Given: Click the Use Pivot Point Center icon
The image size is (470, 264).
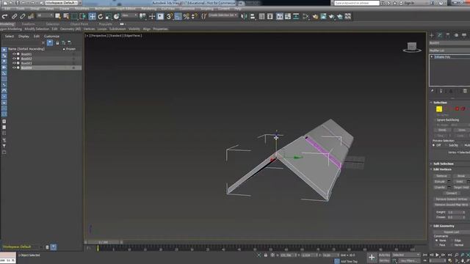Looking at the screenshot, I should coord(143,16).
